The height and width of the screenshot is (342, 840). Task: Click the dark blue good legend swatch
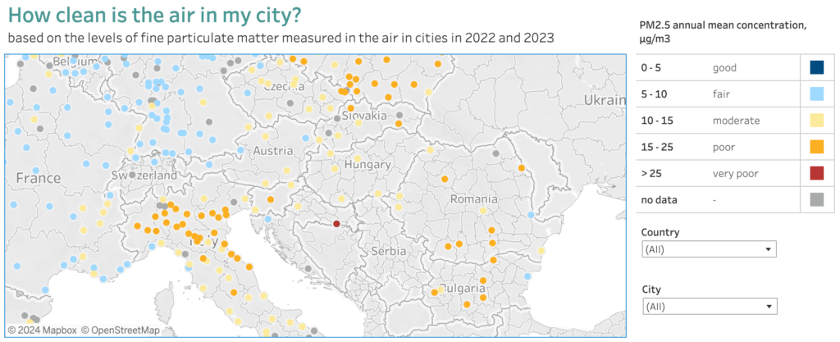[817, 68]
